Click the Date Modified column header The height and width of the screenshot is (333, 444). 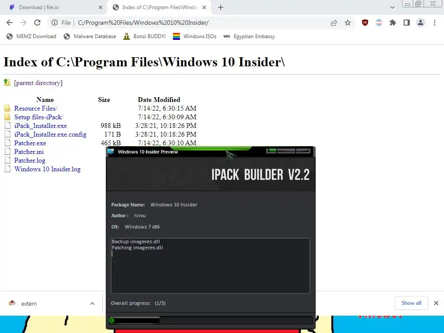point(159,100)
